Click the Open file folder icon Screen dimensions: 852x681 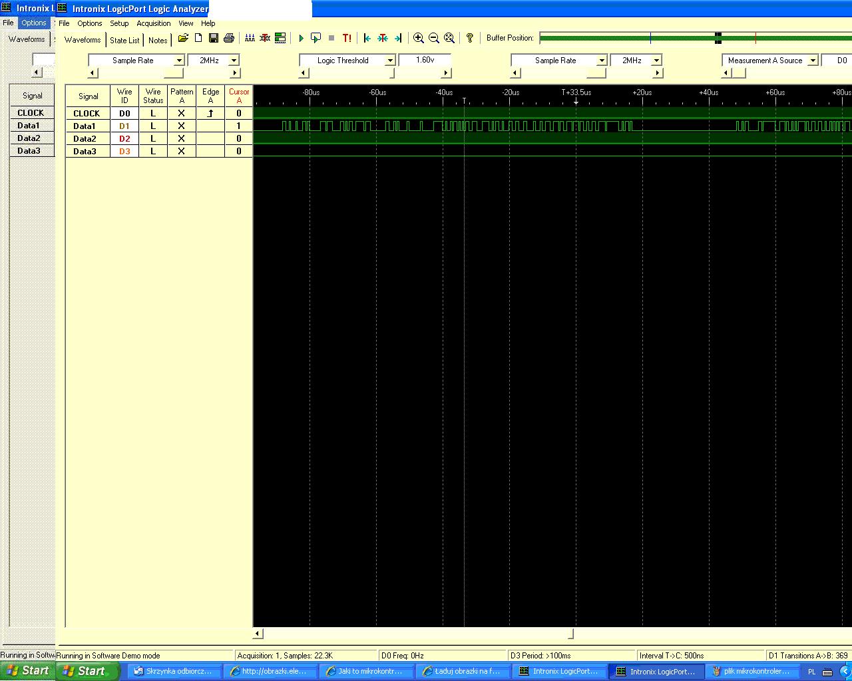coord(183,39)
